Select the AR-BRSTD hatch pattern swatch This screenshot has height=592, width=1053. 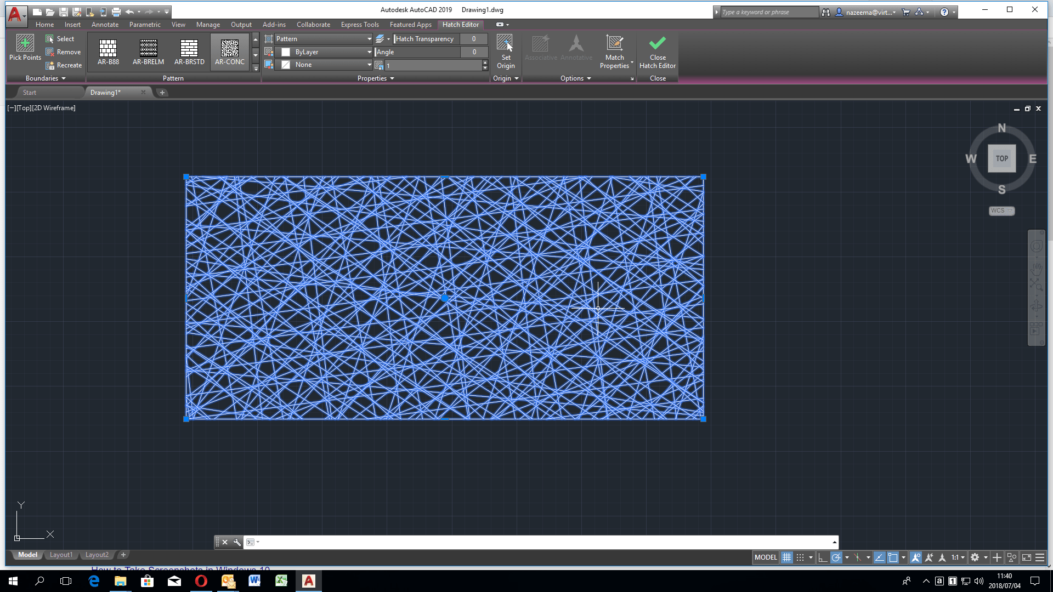[189, 49]
